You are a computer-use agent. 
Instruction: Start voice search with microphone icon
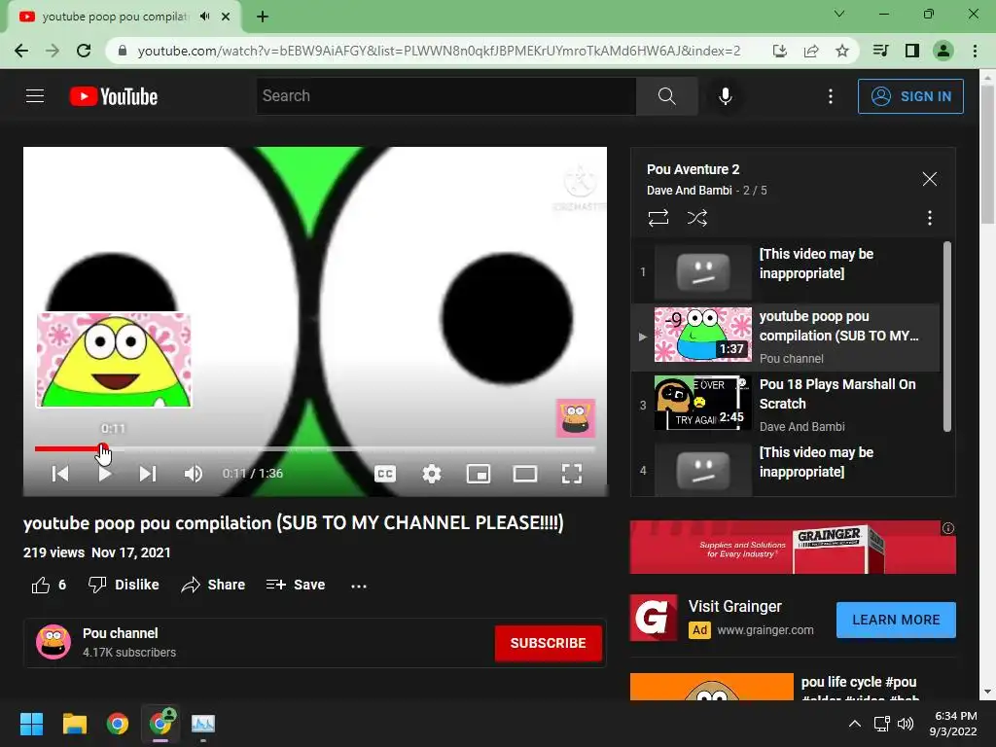pos(725,96)
